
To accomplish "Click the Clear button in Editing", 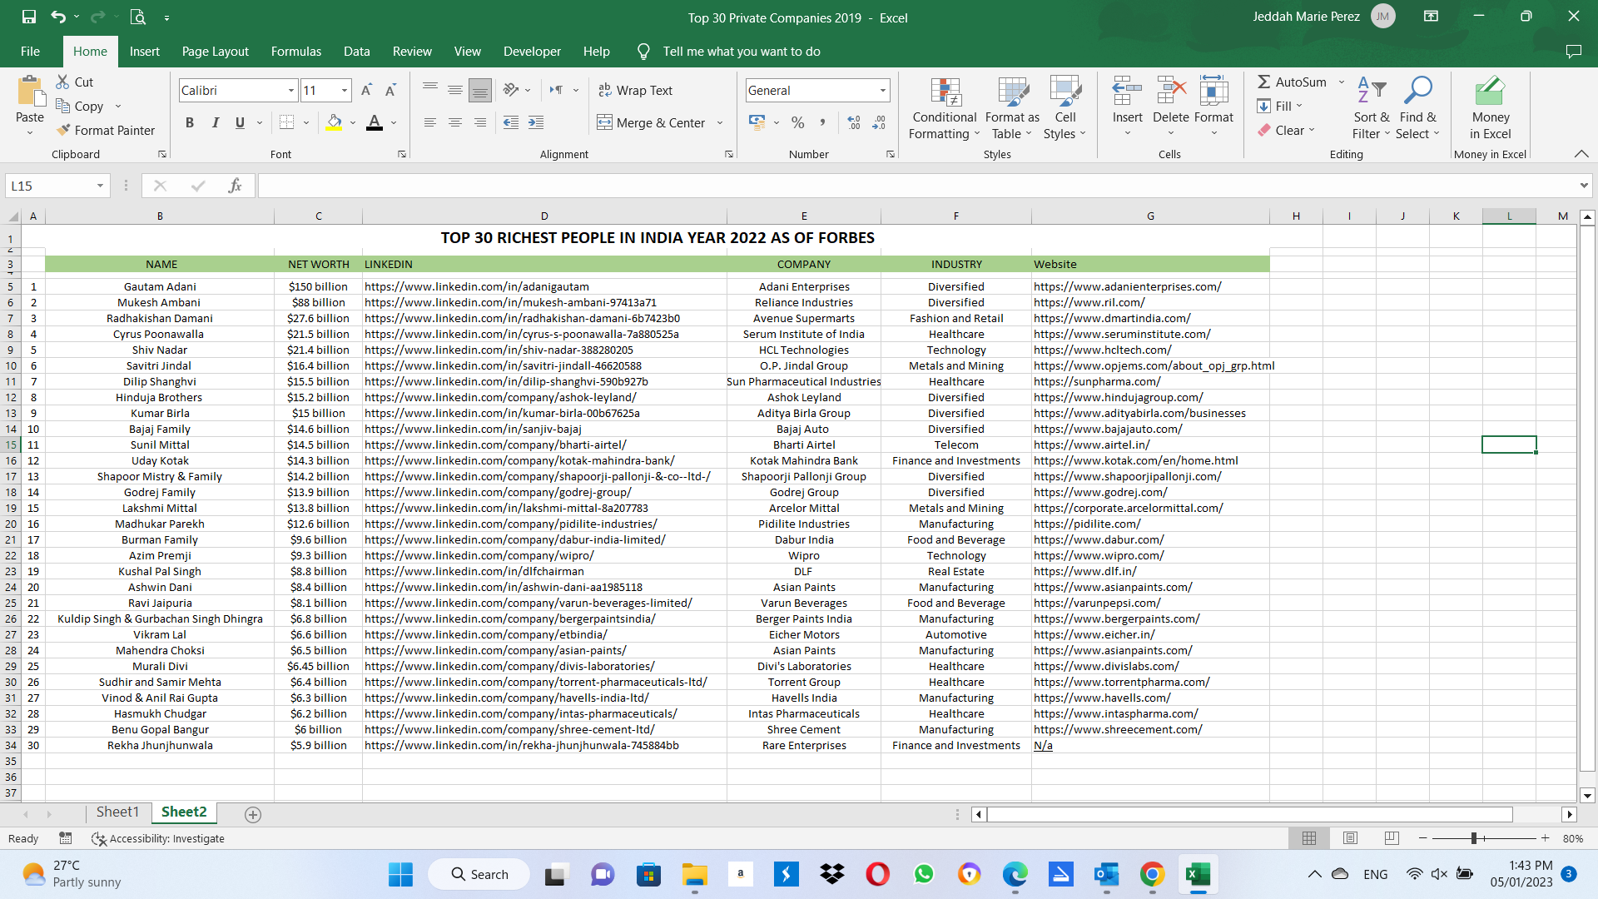I will pos(1280,130).
